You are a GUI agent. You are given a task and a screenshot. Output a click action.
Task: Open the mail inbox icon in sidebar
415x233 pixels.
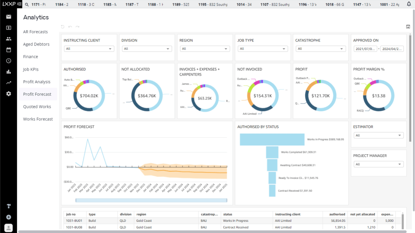[9, 17]
